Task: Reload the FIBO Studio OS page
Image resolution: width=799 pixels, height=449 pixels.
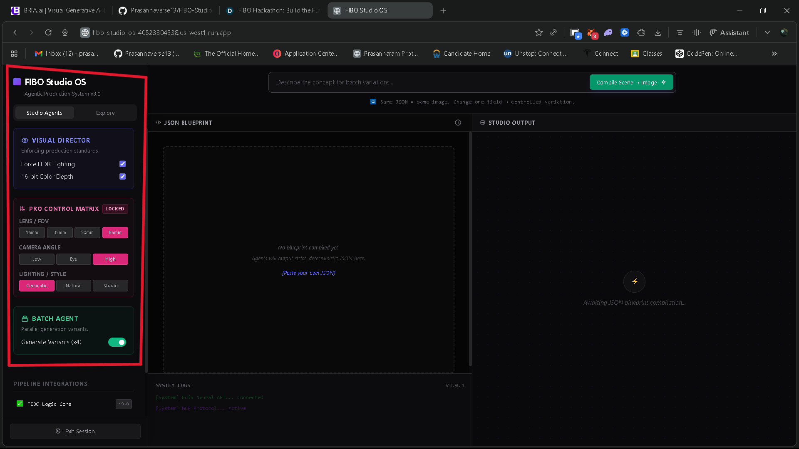Action: click(48, 32)
